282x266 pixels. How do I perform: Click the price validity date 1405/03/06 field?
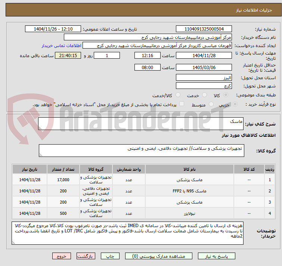pos(204,68)
